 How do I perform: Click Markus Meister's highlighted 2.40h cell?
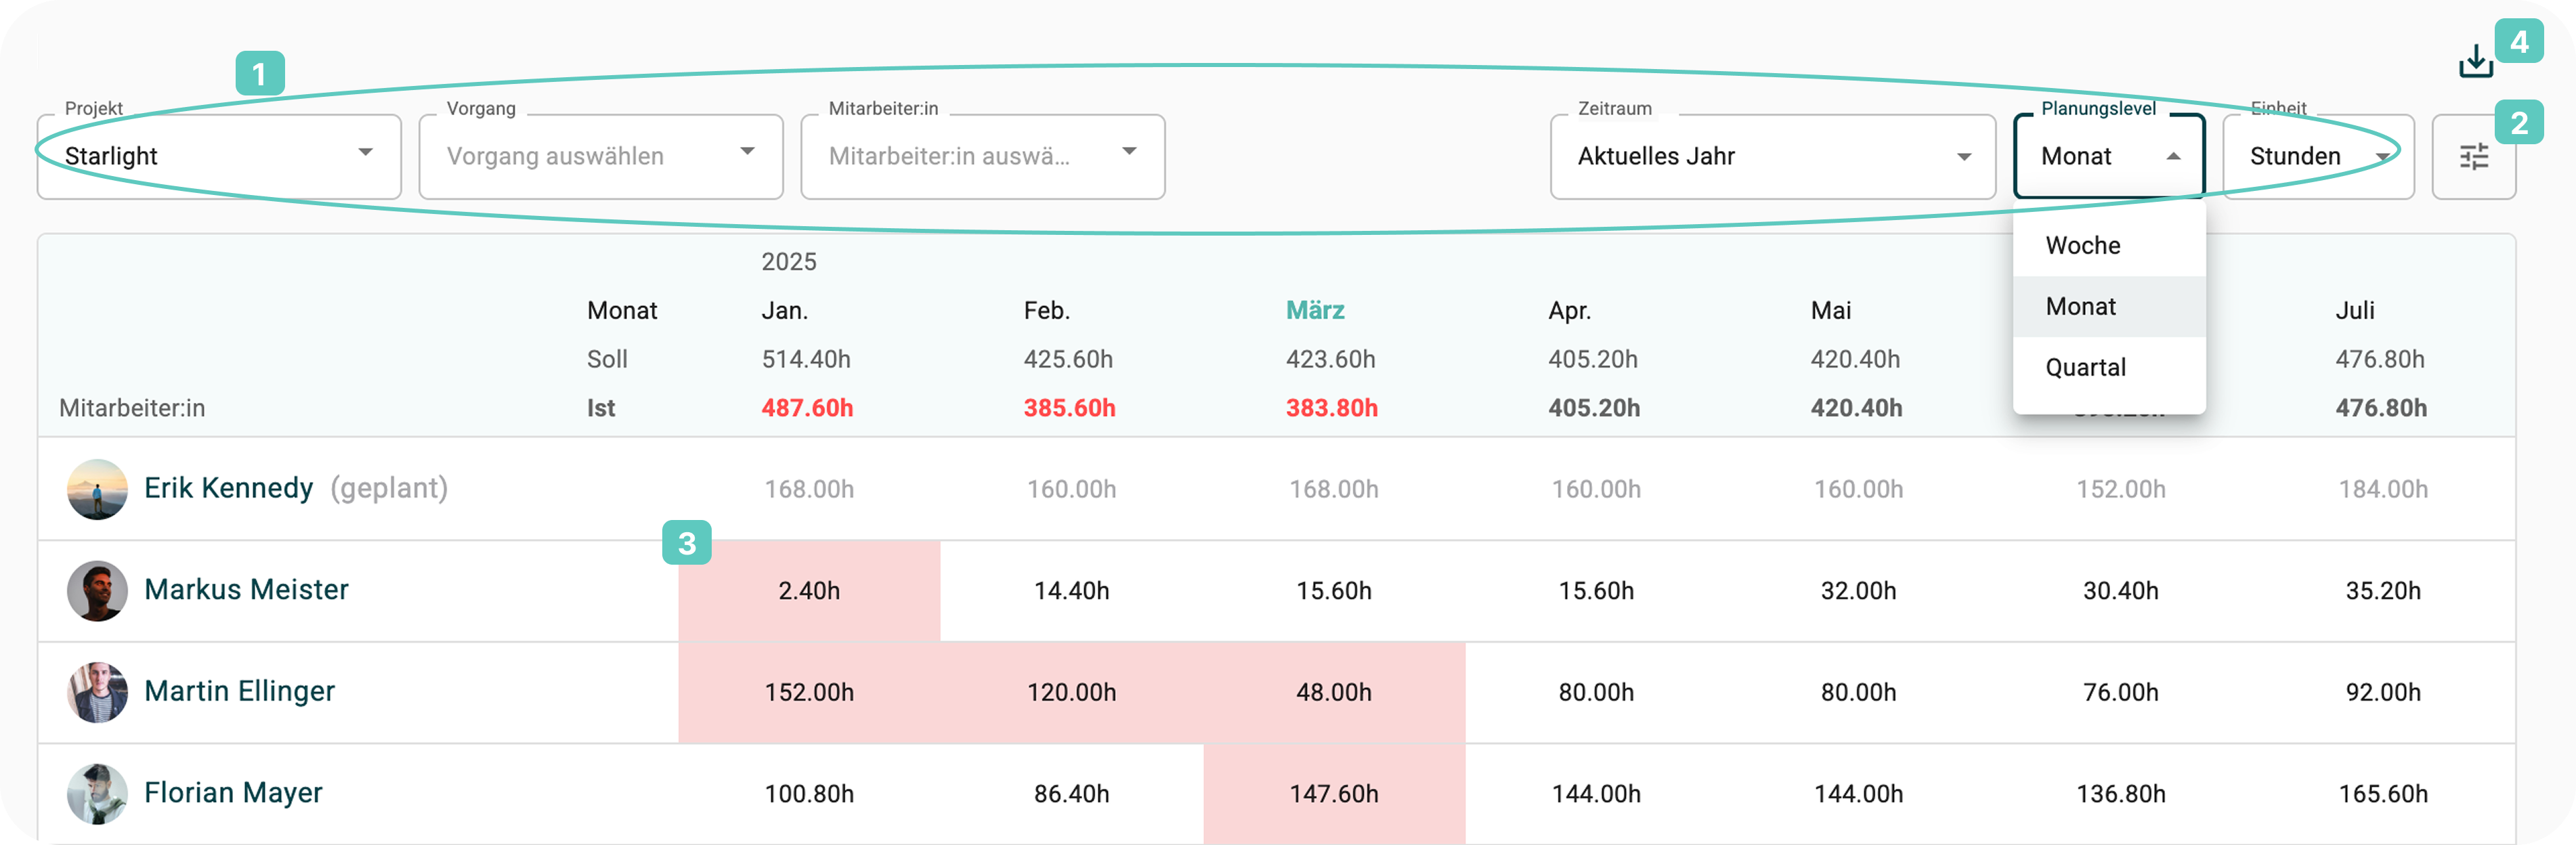coord(809,591)
